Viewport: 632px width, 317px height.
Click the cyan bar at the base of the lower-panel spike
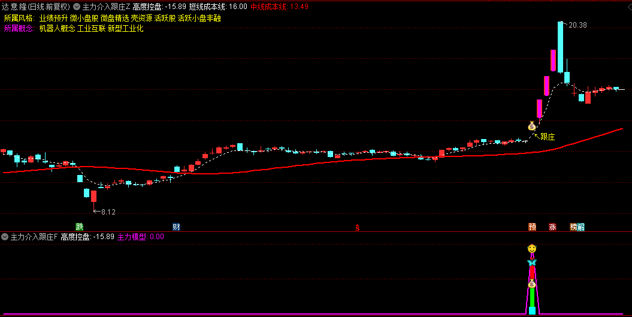[532, 310]
